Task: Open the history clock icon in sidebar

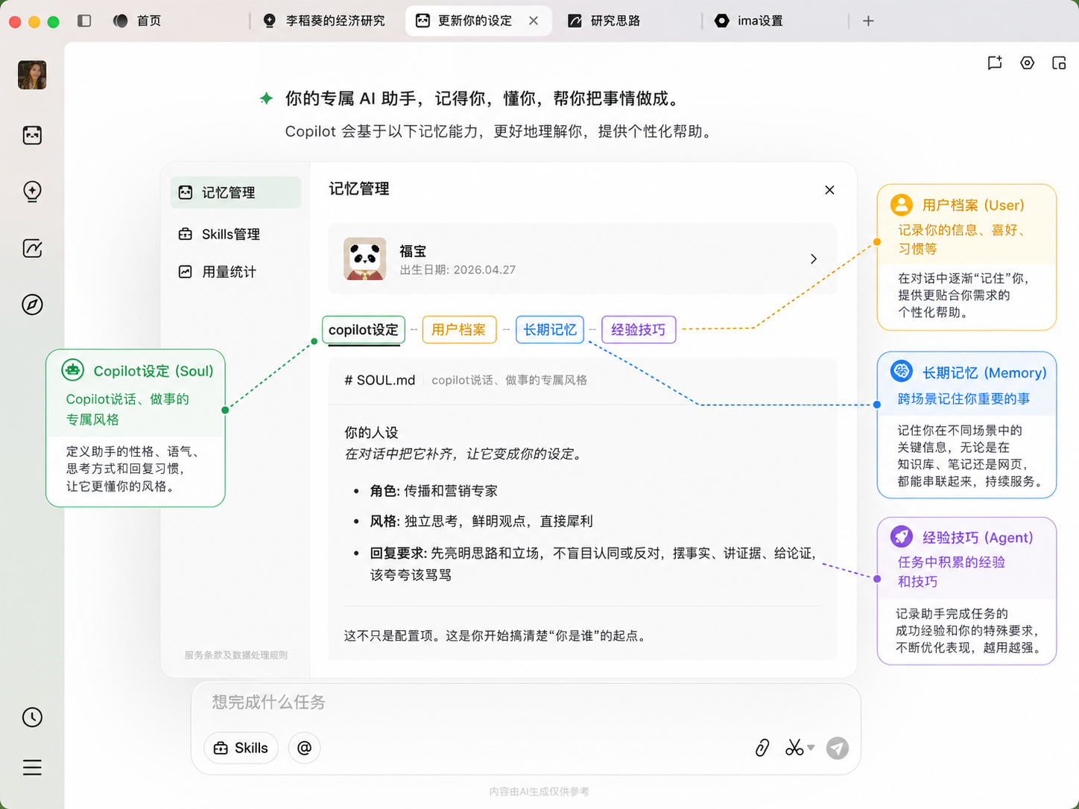Action: (x=31, y=717)
